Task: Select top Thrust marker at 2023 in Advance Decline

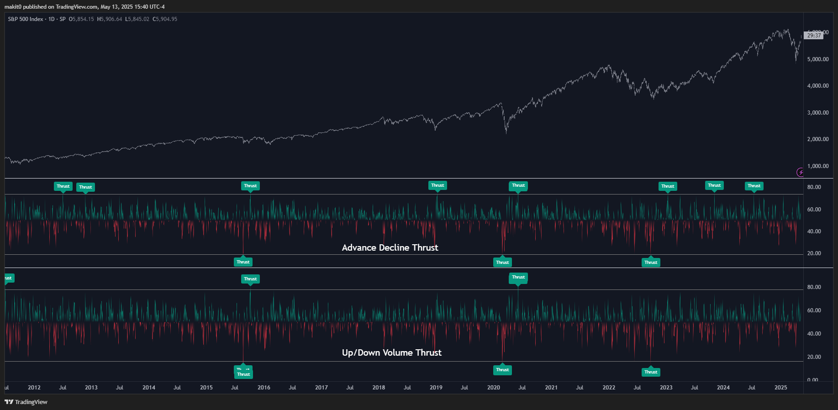Action: point(668,186)
